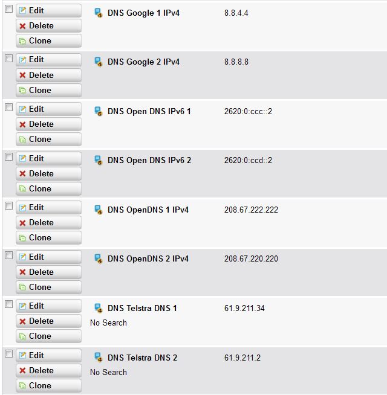Viewport: 387px width, 395px height.
Task: Clone the DNS Google 2 IPv4 entry
Action: (x=49, y=90)
